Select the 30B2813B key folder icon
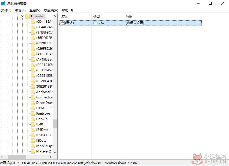 [33, 87]
